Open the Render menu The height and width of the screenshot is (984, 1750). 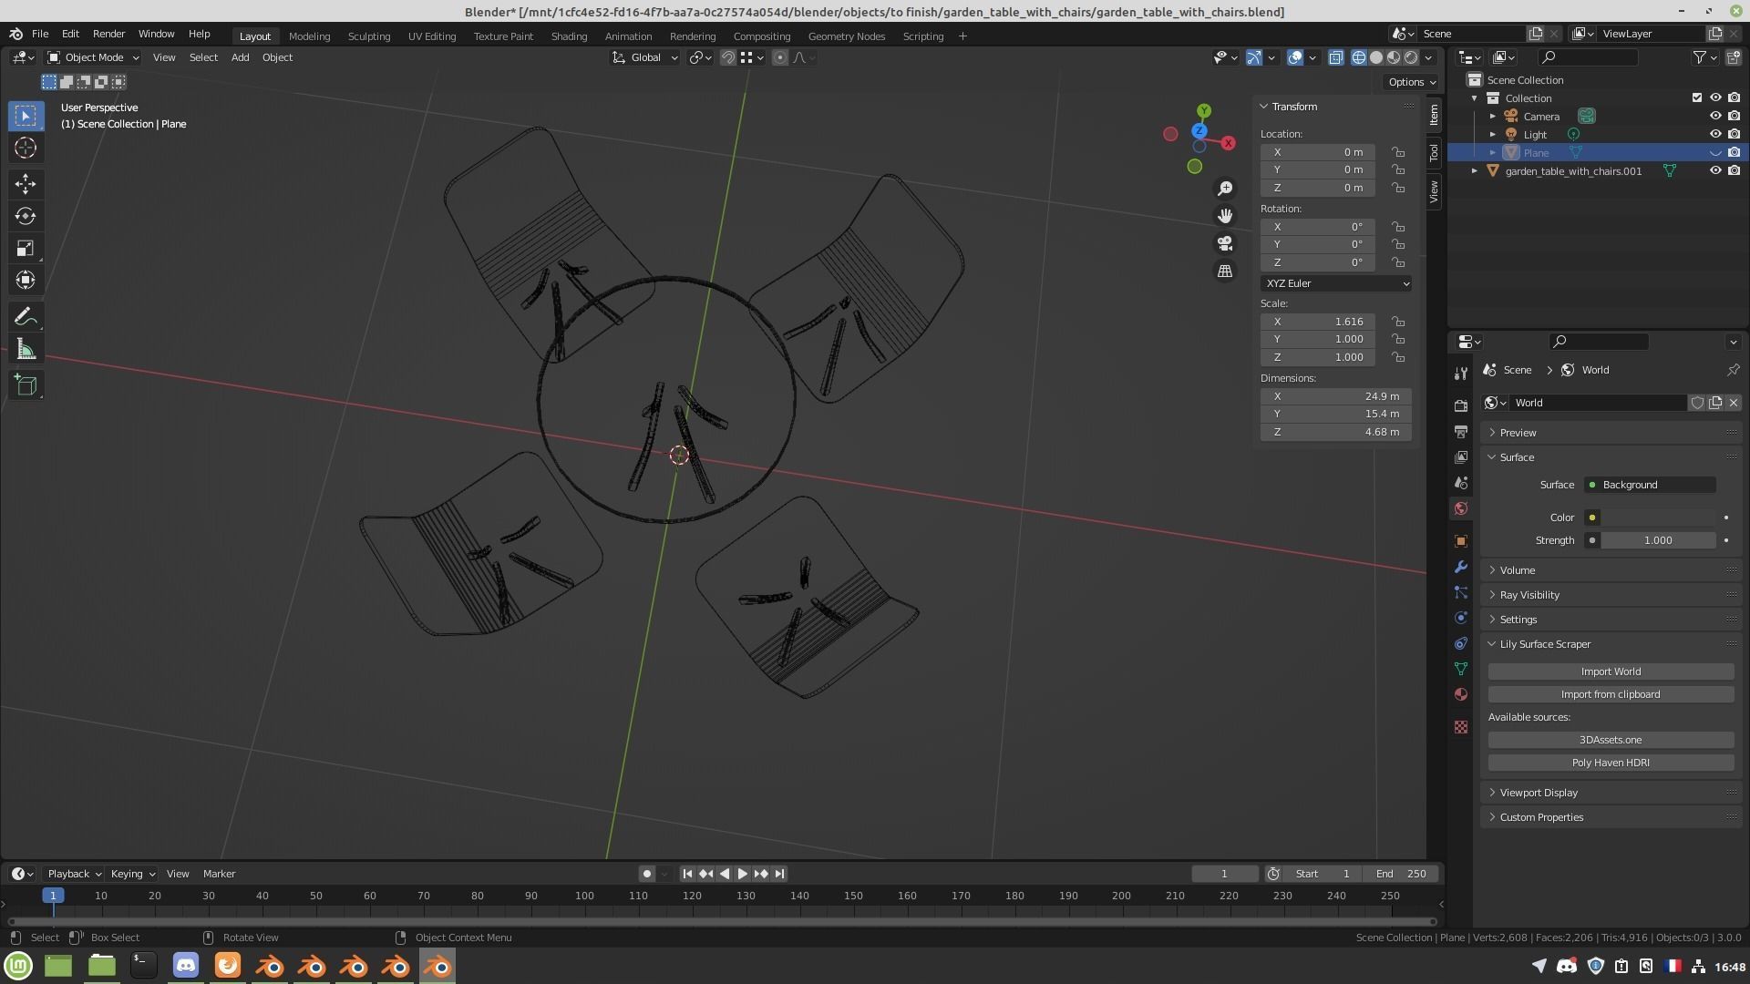coord(108,34)
